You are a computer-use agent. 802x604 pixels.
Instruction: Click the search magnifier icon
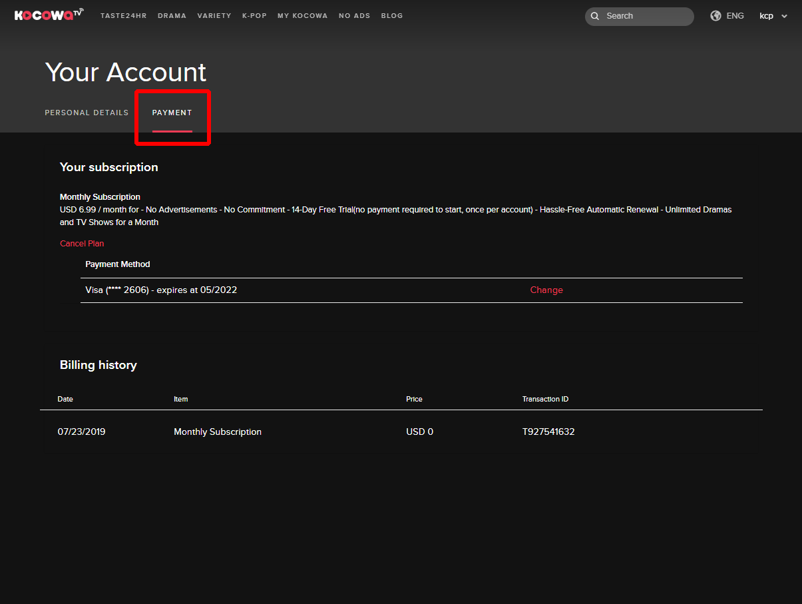coord(595,16)
